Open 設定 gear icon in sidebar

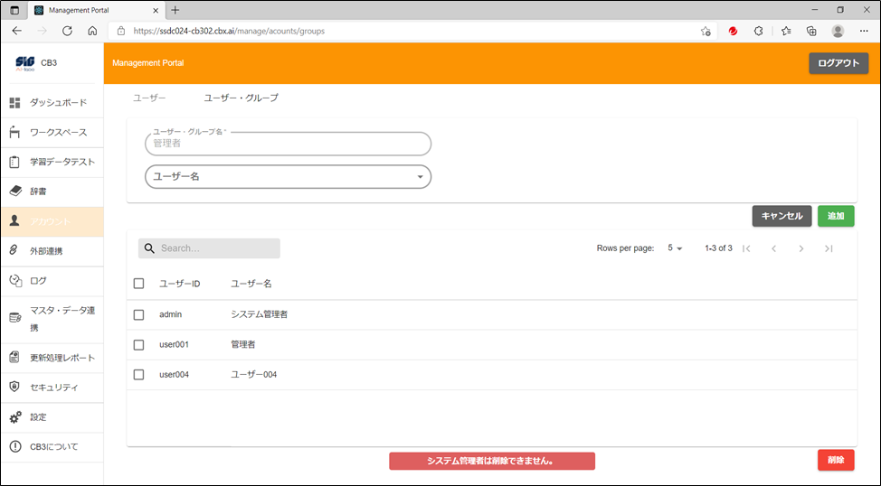(14, 417)
